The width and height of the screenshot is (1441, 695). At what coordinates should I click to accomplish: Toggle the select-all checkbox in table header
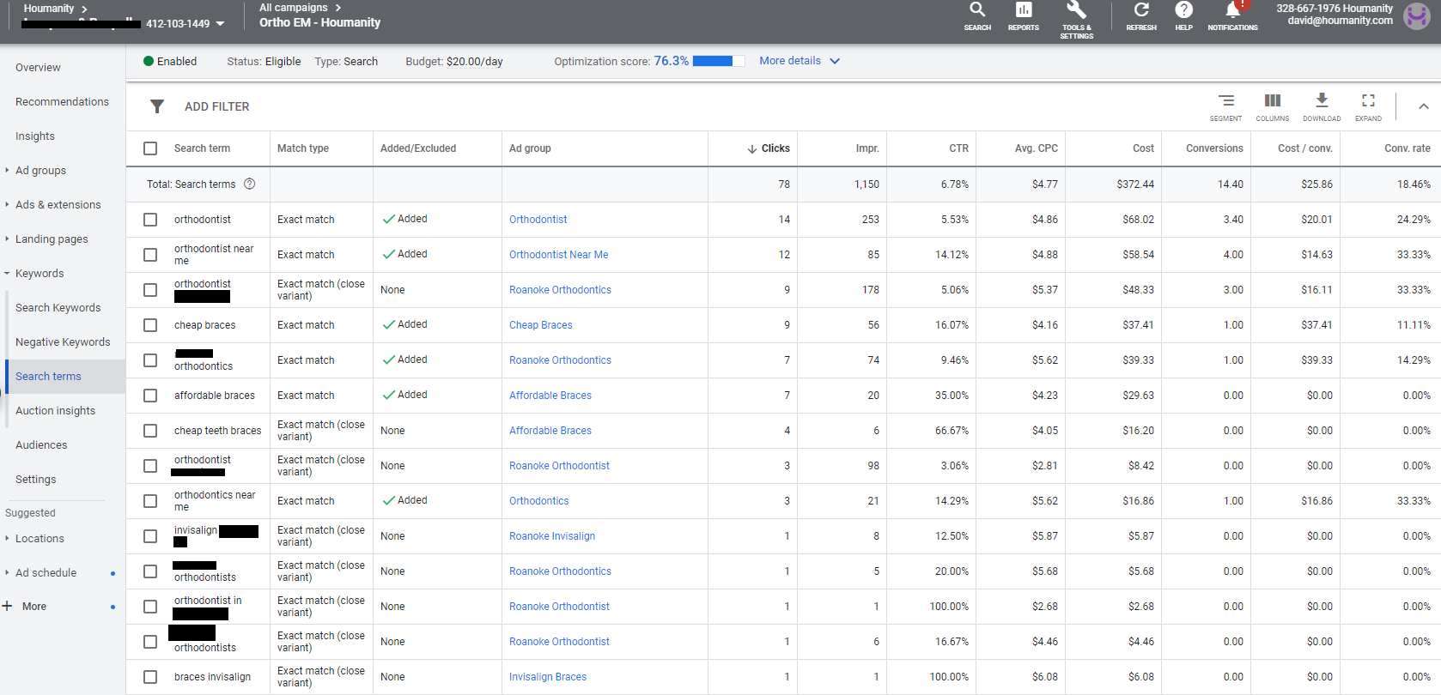coord(150,148)
